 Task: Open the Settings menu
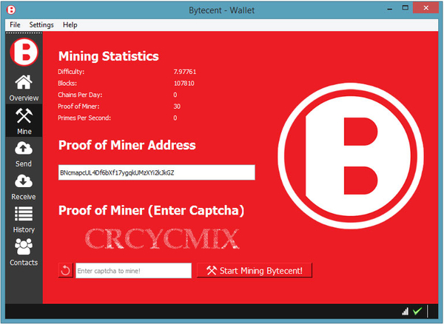[41, 24]
